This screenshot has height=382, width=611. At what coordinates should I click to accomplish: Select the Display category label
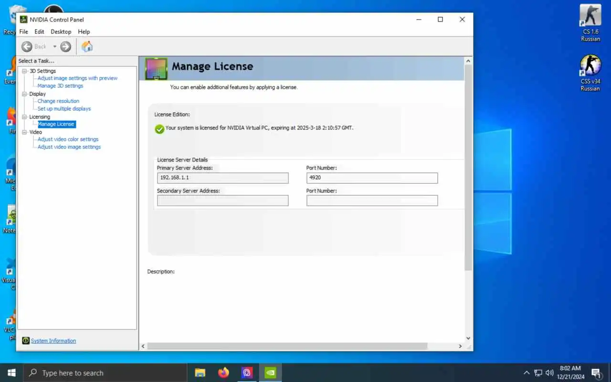(37, 94)
